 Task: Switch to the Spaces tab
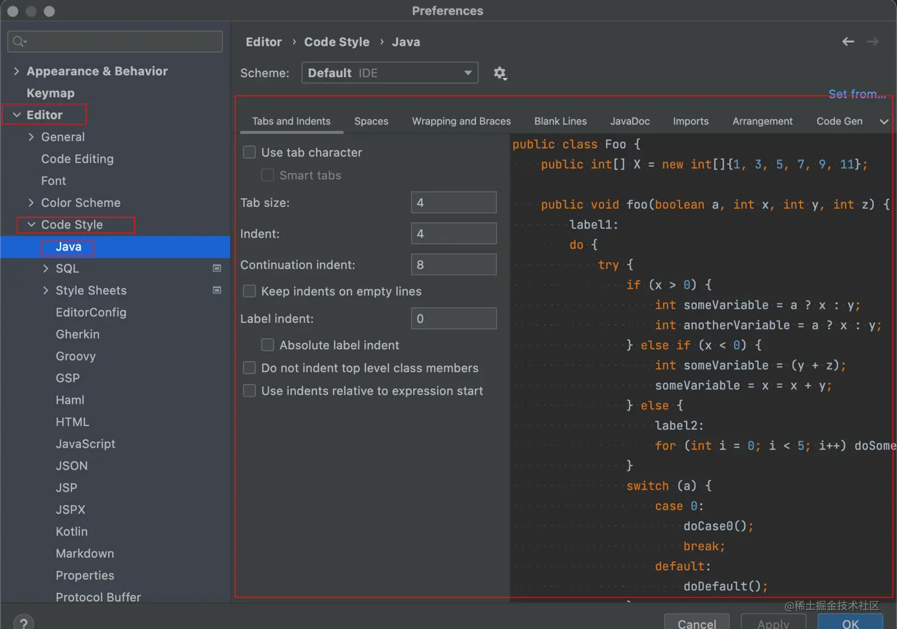pos(371,121)
